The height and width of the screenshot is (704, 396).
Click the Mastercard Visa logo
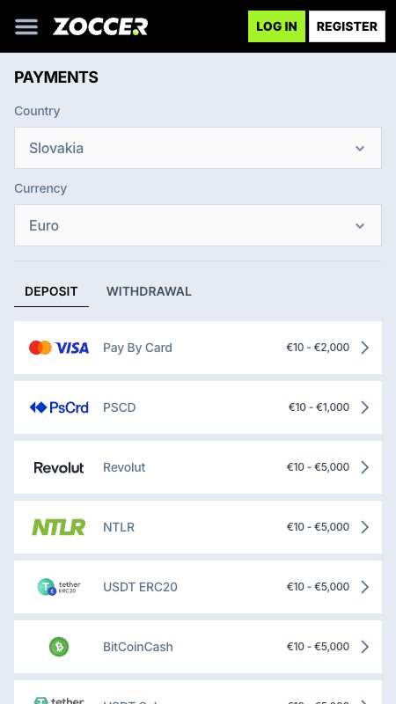coord(59,348)
